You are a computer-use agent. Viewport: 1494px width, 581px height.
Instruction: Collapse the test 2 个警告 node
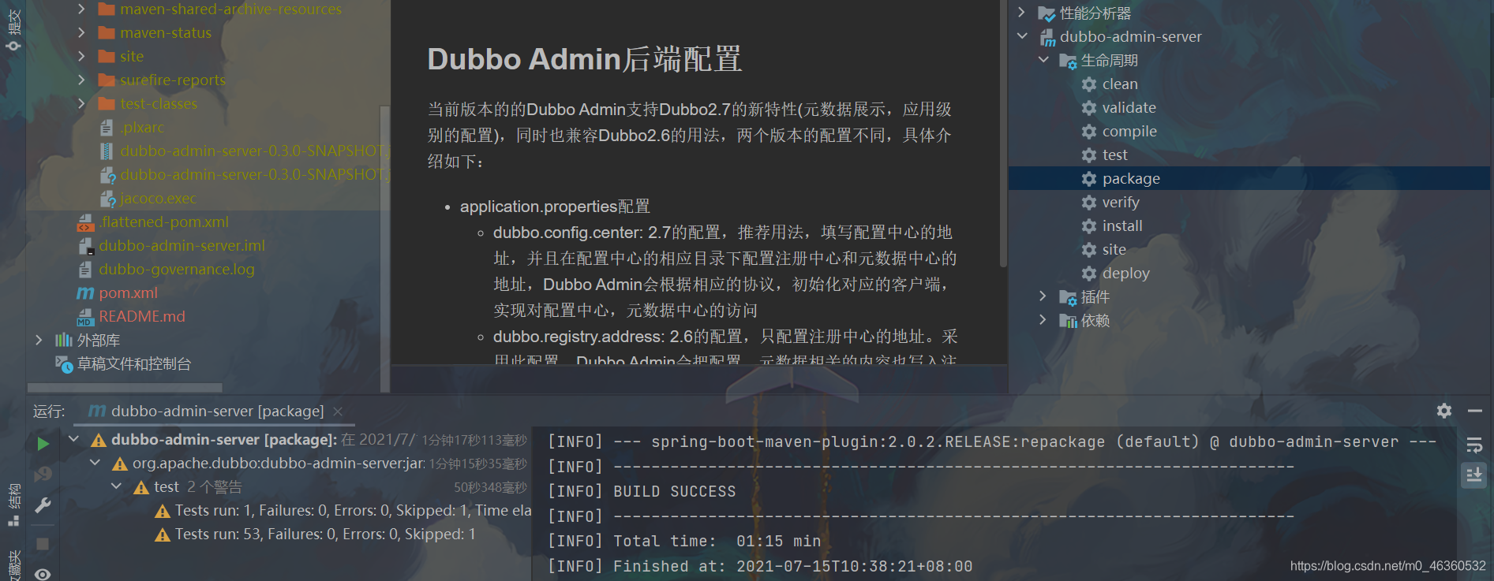[x=117, y=486]
